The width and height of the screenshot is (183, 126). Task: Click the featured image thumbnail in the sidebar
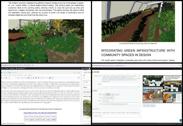tap(87, 108)
